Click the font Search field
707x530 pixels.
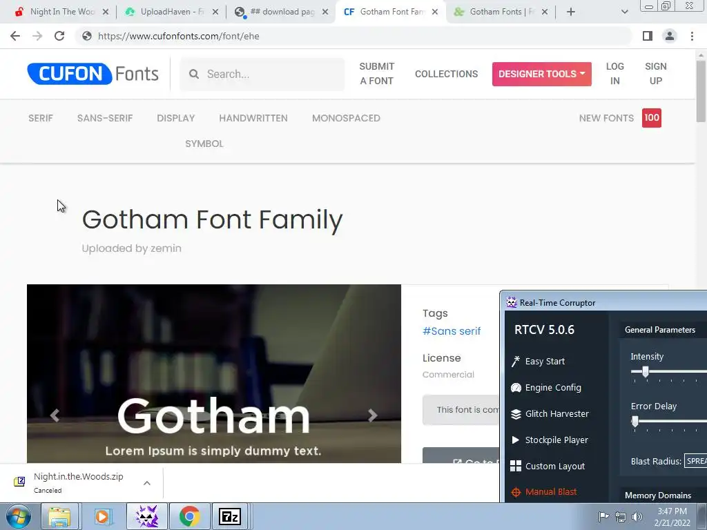262,74
